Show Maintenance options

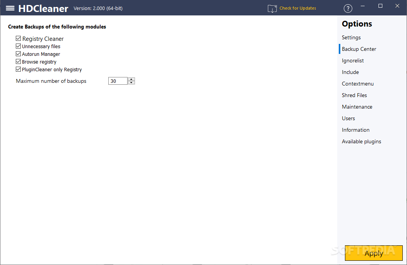pos(357,107)
